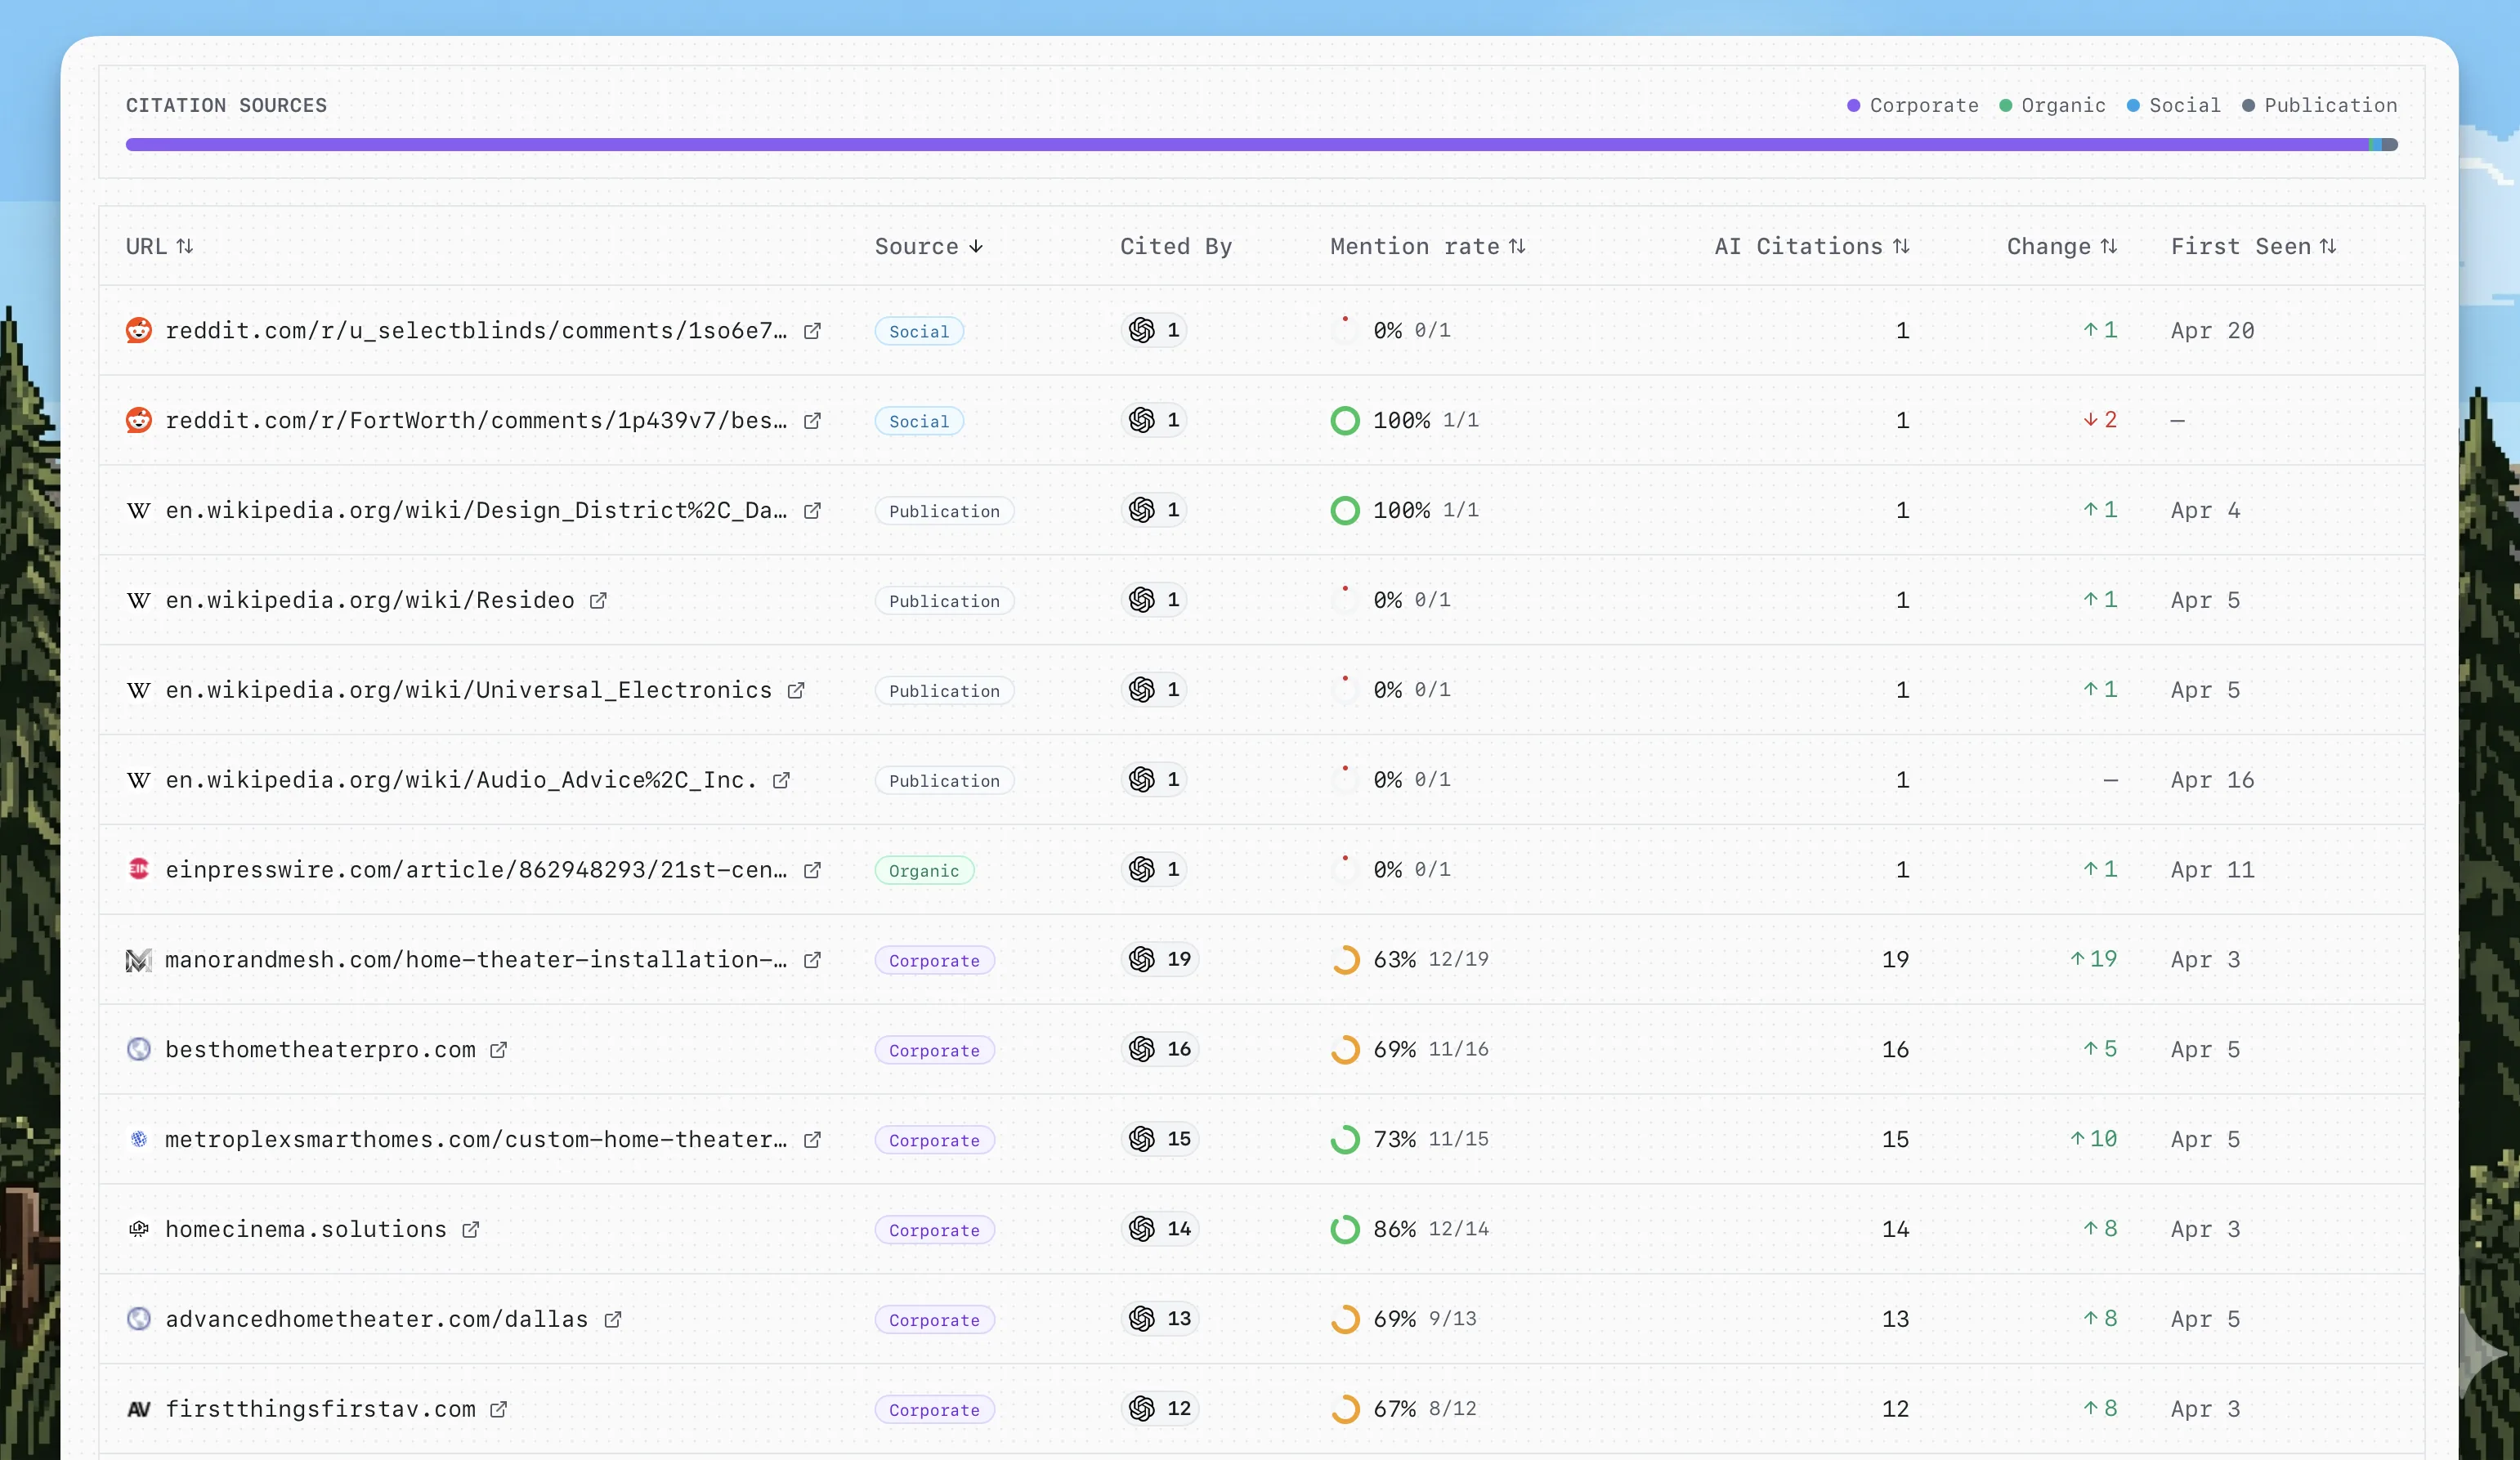This screenshot has width=2520, height=1460.
Task: Click the purple Corporate segment of citation bar
Action: coord(1200,145)
